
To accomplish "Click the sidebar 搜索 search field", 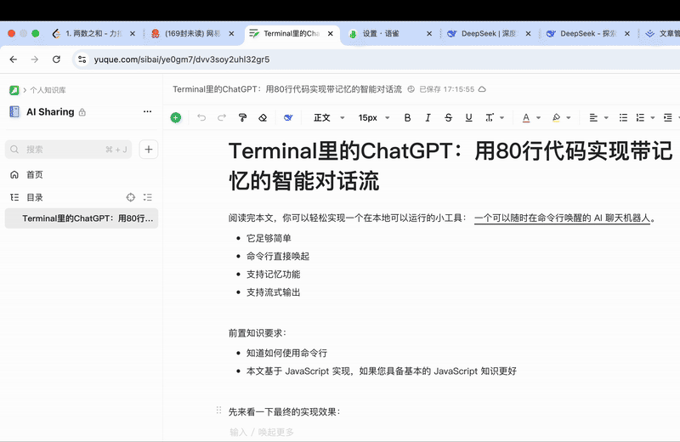I will (x=68, y=150).
